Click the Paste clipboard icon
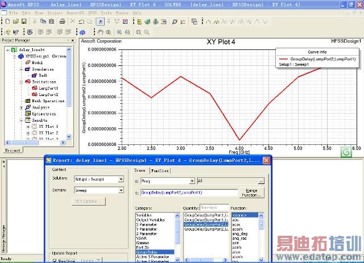 pyautogui.click(x=51, y=22)
